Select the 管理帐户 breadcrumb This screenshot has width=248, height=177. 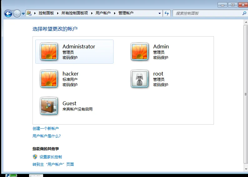tap(126, 13)
